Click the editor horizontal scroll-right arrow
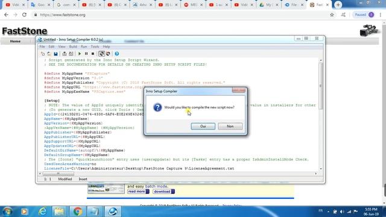Viewport: 386px width, 217px height. (316, 174)
